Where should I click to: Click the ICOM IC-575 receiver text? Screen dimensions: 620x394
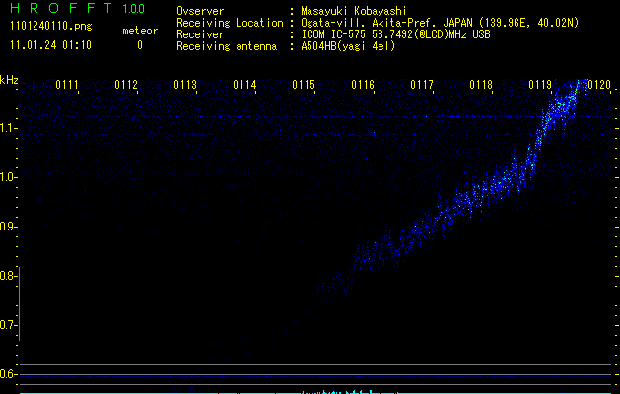[x=395, y=34]
